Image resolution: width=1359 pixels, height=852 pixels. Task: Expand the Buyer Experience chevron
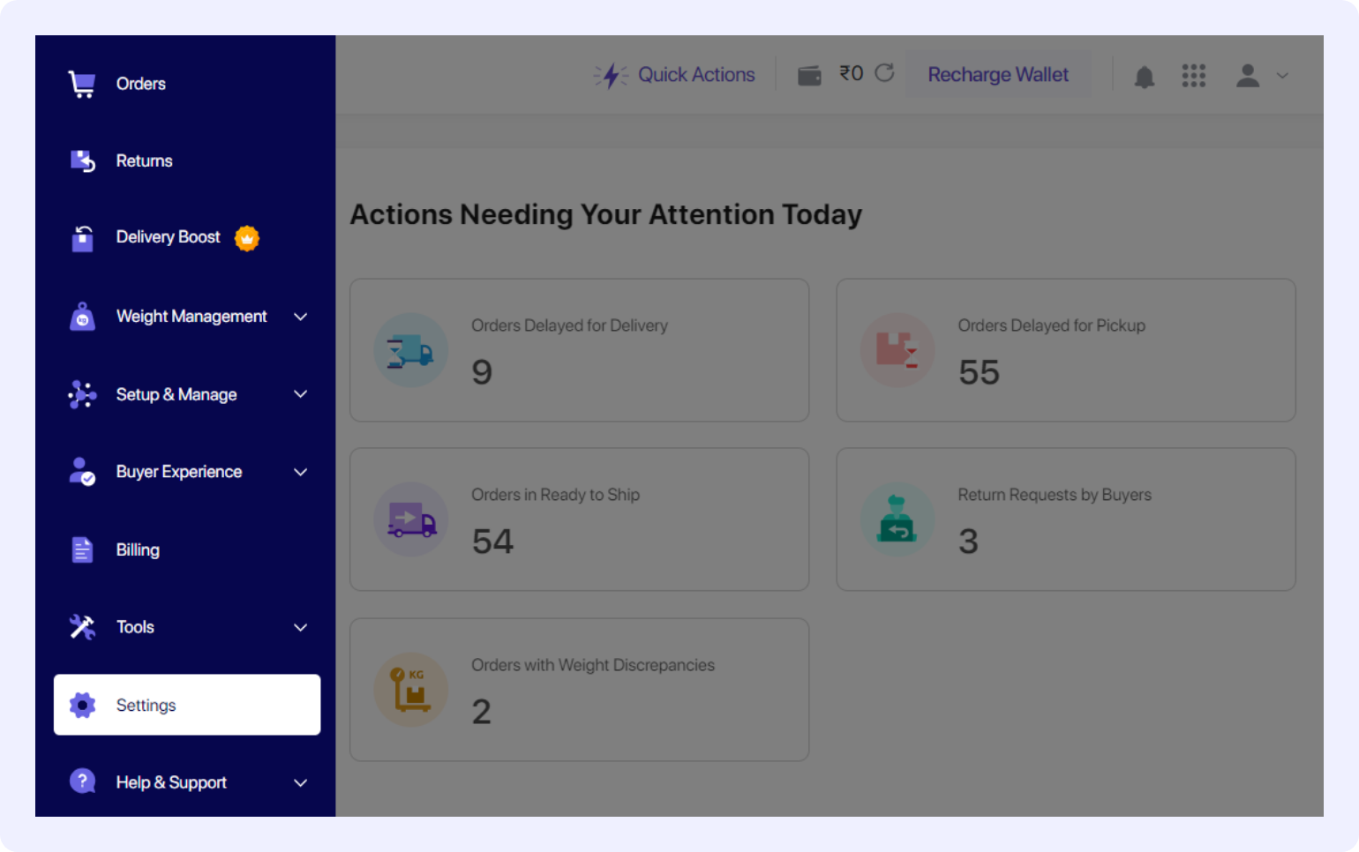(300, 472)
